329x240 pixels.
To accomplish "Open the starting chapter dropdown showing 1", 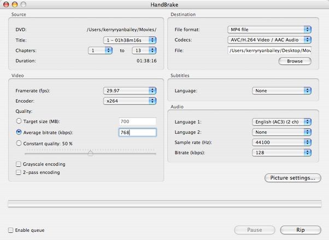I will pyautogui.click(x=101, y=50).
